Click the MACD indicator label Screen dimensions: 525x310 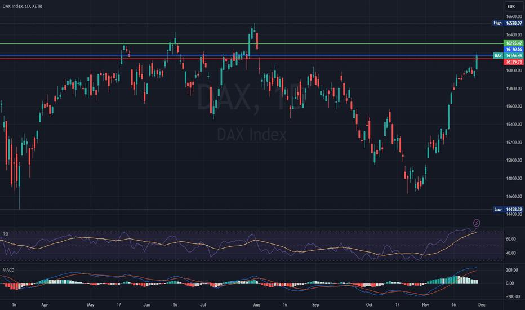[8, 270]
